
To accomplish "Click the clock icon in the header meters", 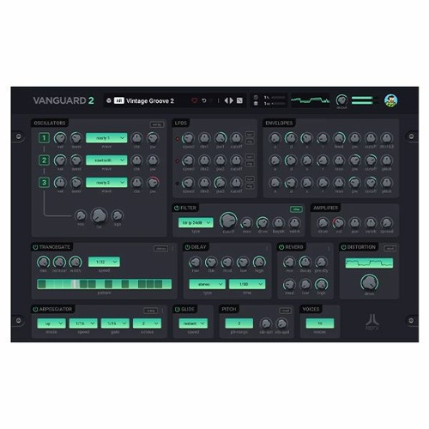I will (x=256, y=98).
